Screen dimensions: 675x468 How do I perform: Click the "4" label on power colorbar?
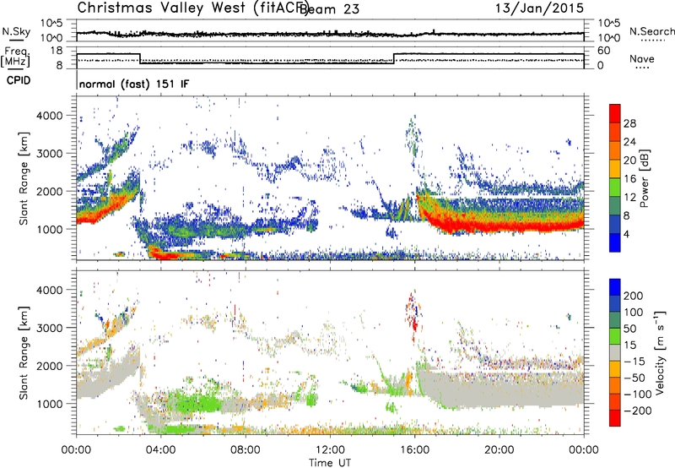click(x=627, y=234)
